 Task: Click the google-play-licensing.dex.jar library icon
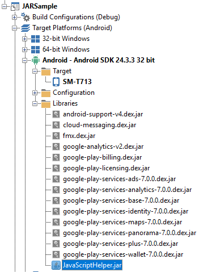(x=56, y=168)
